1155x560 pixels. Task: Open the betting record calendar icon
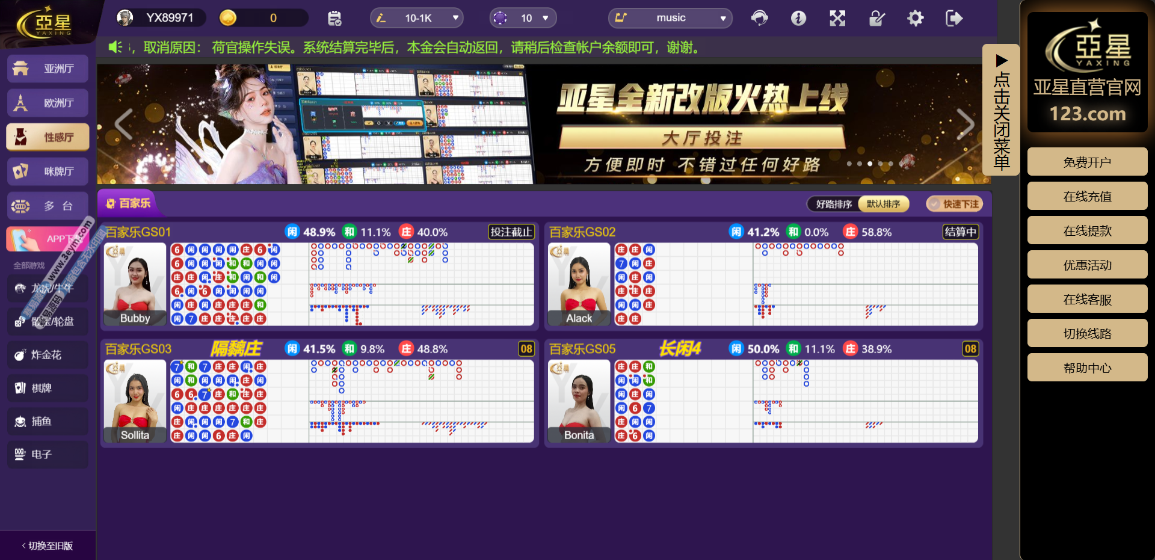coord(334,18)
